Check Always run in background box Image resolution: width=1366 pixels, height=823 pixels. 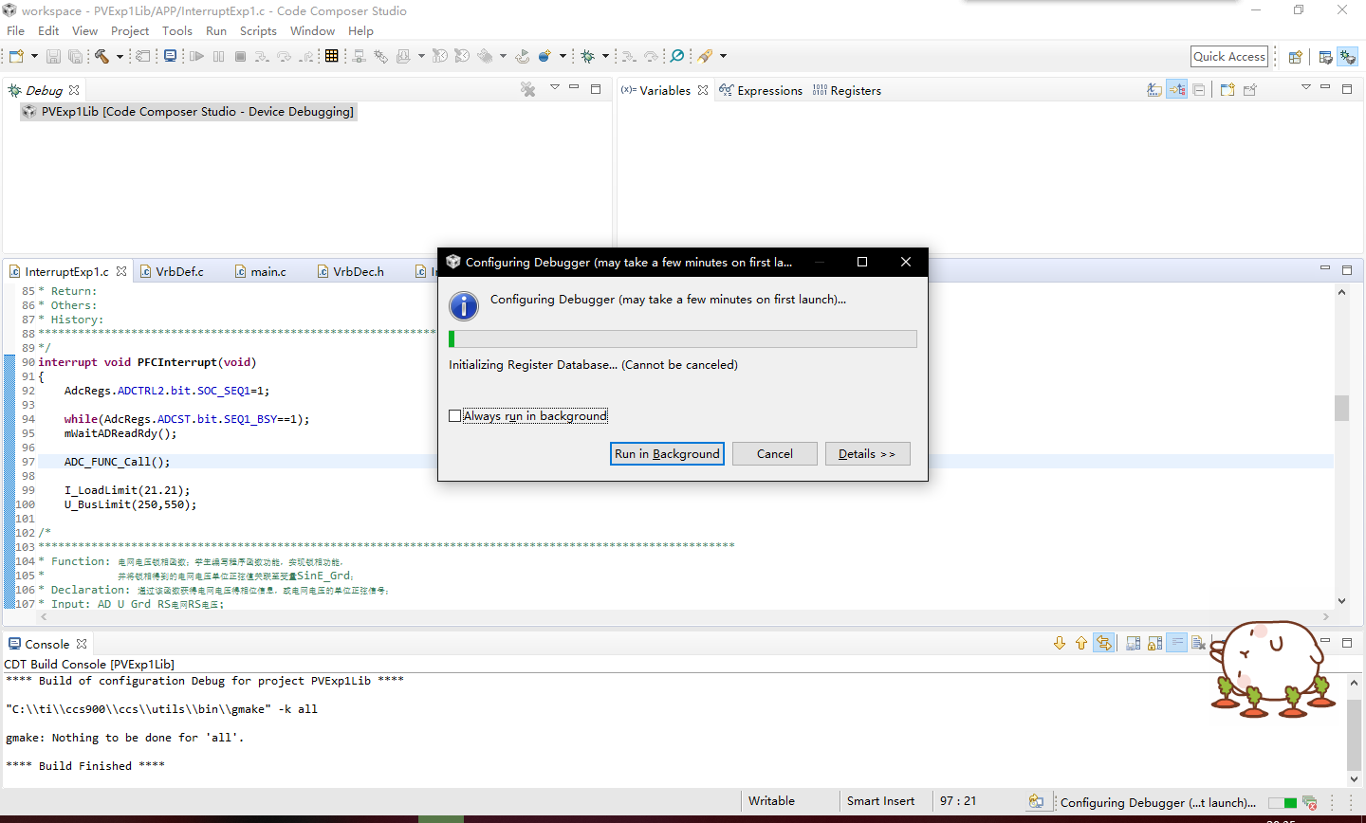[x=455, y=415]
